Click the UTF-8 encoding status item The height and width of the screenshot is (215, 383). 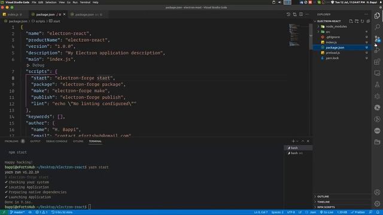[x=291, y=213]
